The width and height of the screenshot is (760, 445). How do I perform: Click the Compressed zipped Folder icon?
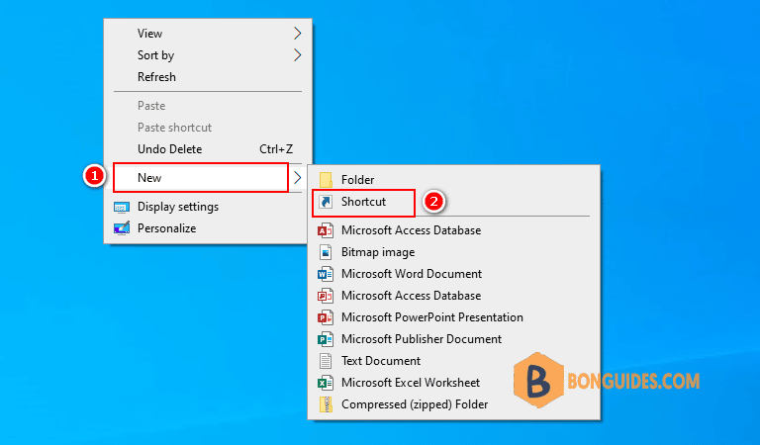[326, 404]
